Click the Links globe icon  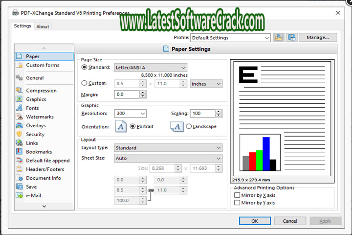(19, 143)
